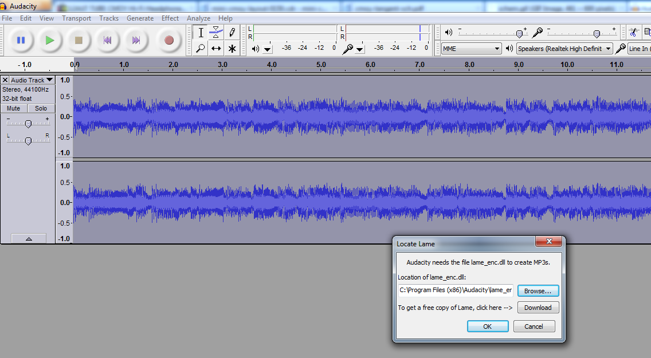Open the Analyze menu

click(x=198, y=18)
